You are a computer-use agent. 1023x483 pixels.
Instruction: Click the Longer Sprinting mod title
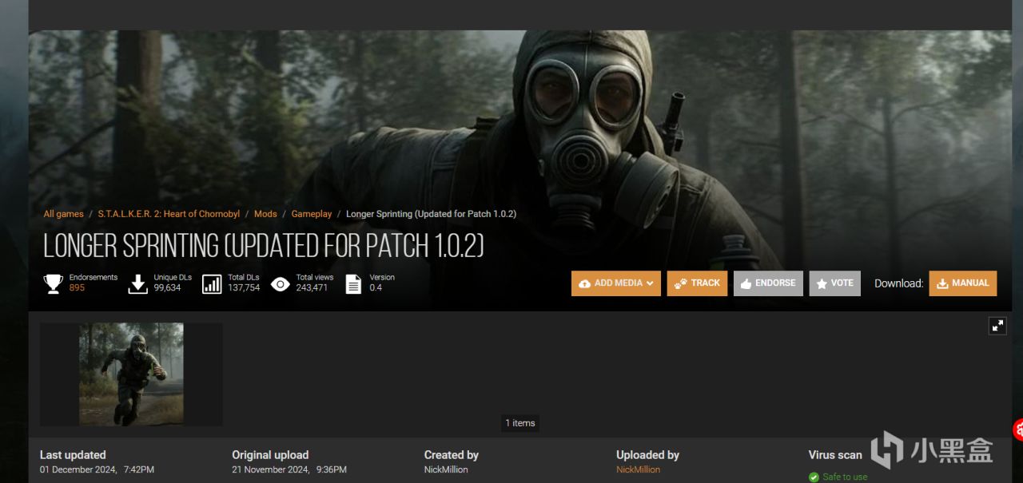tap(264, 247)
